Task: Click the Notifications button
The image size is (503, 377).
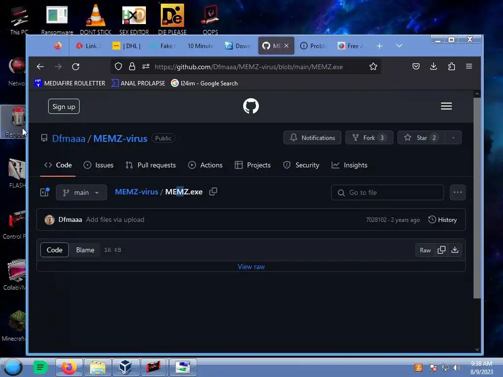Action: [312, 138]
